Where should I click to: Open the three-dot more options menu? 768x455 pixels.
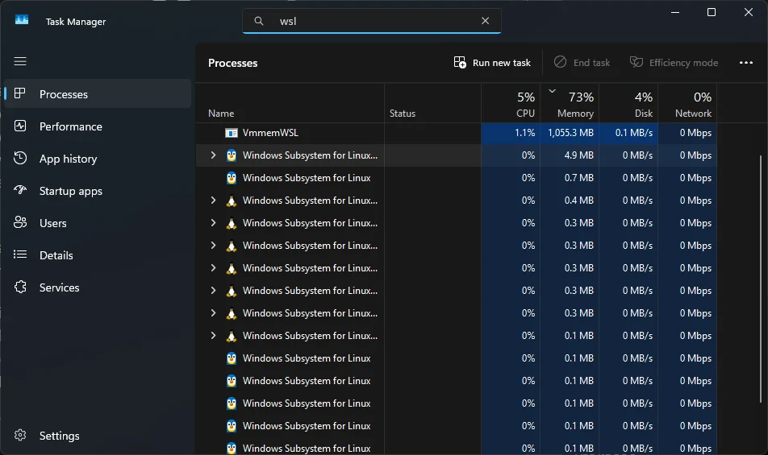coord(746,63)
